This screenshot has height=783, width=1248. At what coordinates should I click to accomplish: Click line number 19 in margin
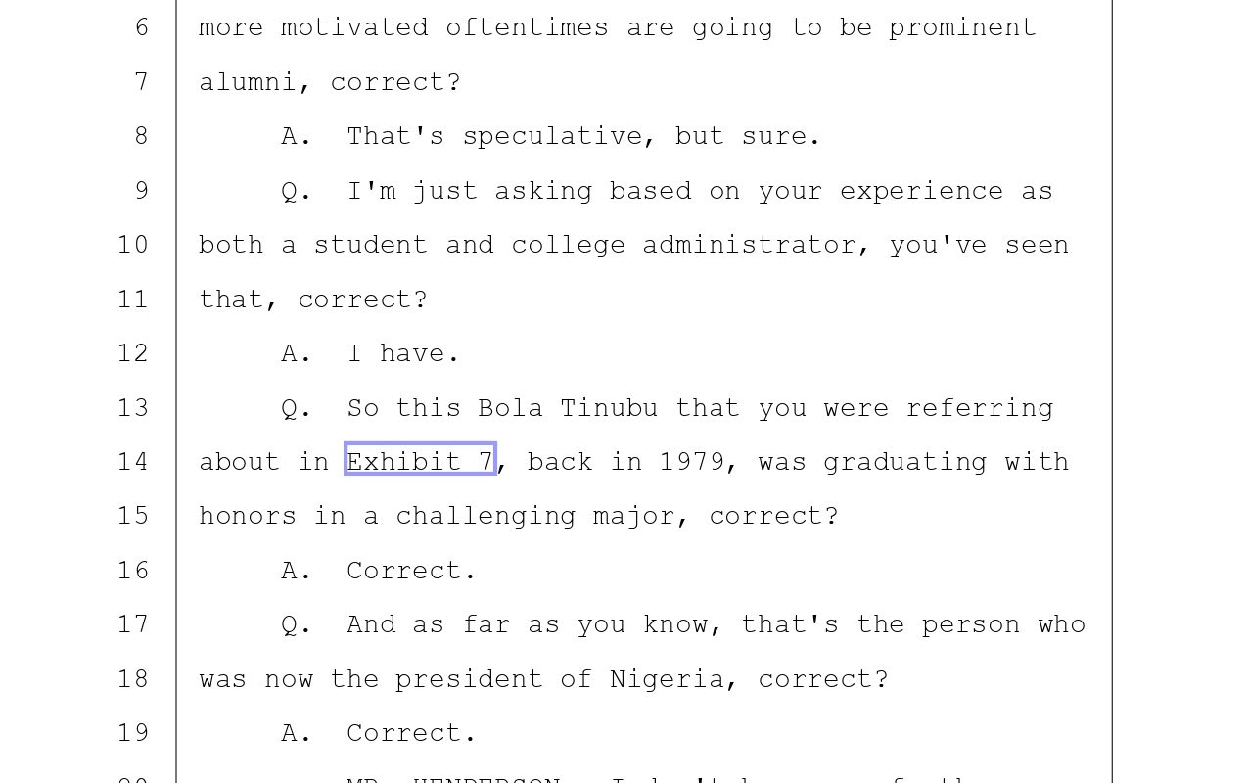pos(133,732)
